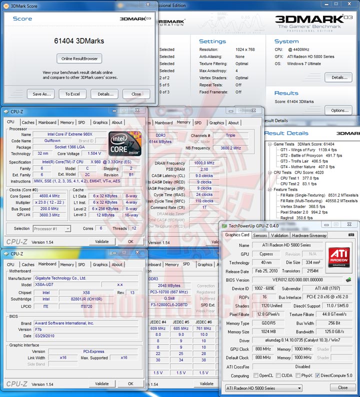Click Close in the 3DMark Score dialog

coord(136,94)
